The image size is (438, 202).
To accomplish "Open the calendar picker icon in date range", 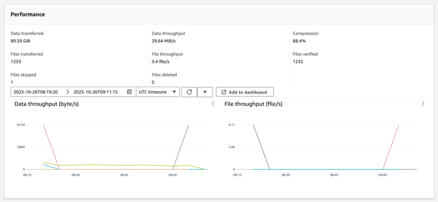I will (129, 92).
